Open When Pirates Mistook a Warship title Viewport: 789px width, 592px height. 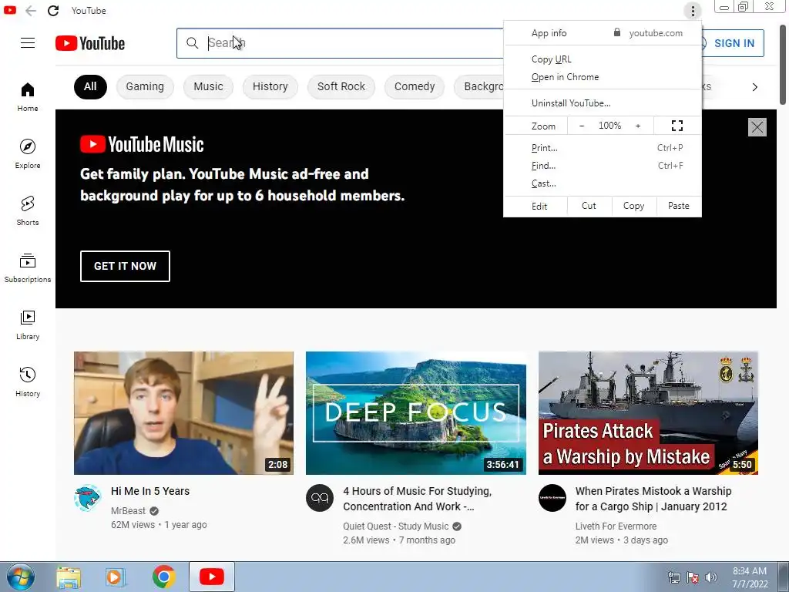(x=653, y=499)
